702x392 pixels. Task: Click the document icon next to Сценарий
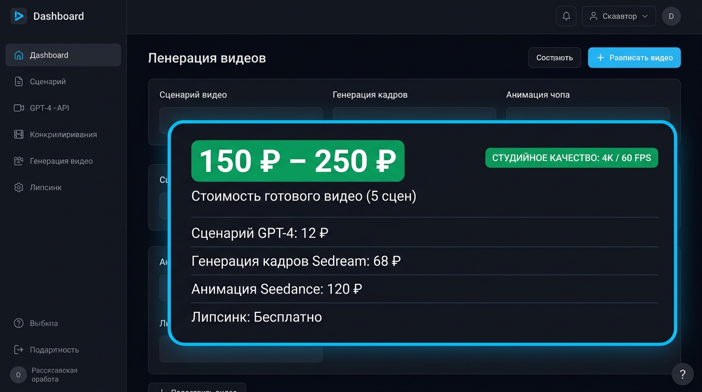pyautogui.click(x=19, y=82)
